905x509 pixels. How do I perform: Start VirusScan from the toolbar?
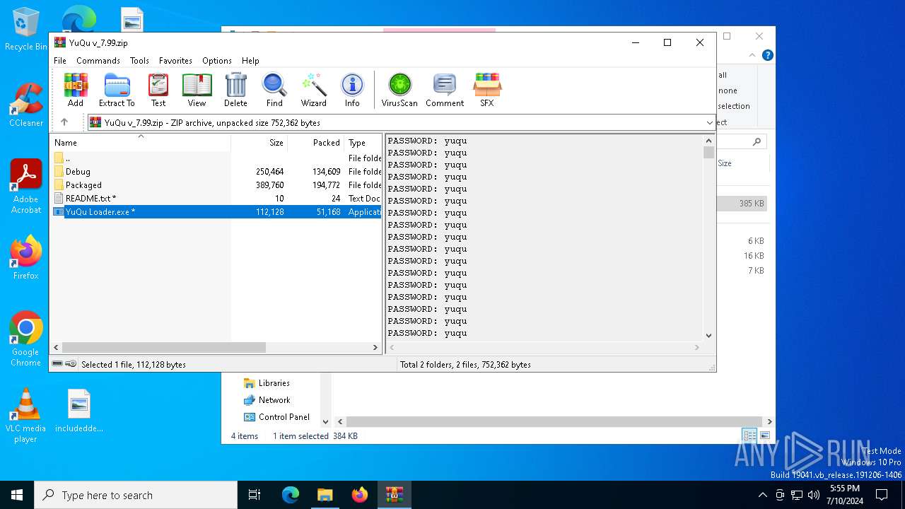click(399, 90)
